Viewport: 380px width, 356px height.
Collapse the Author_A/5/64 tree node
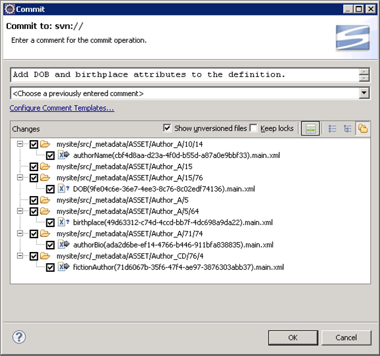[20, 211]
